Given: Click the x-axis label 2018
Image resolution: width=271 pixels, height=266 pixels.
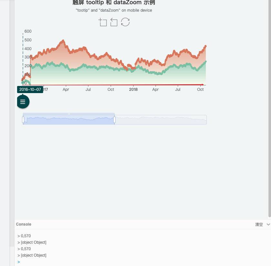Looking at the screenshot, I should [133, 90].
